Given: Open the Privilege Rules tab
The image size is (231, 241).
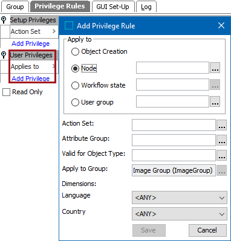Looking at the screenshot, I should 60,7.
